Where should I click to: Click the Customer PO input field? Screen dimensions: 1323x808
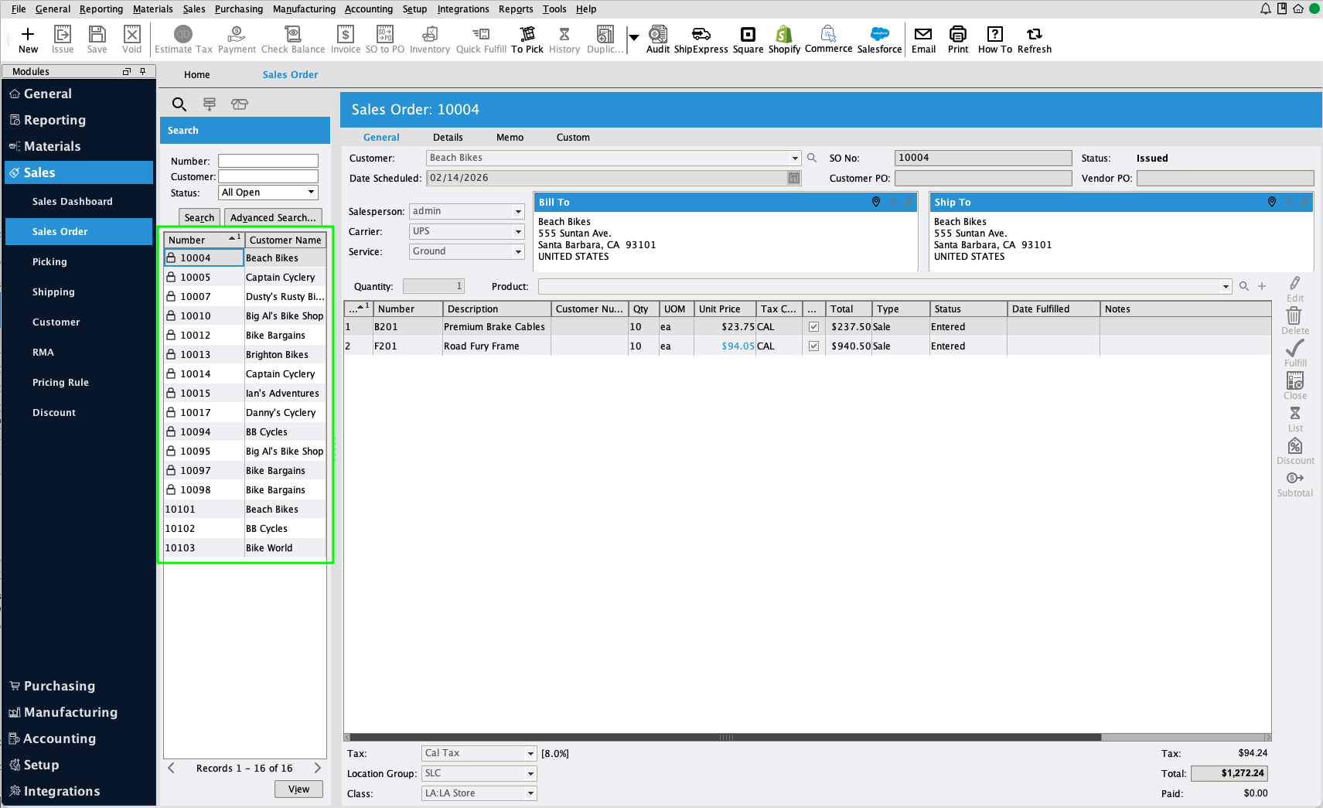click(x=983, y=178)
